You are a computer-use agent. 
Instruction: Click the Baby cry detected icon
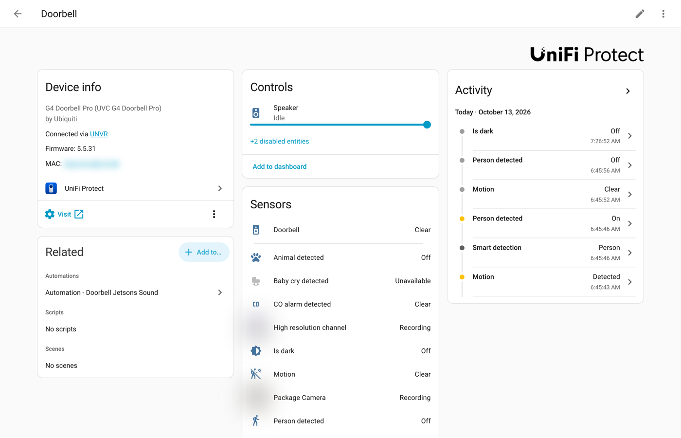click(x=256, y=281)
